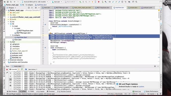
Task: Toggle the bottom-left tool window bar icon
Action: click(4, 94)
